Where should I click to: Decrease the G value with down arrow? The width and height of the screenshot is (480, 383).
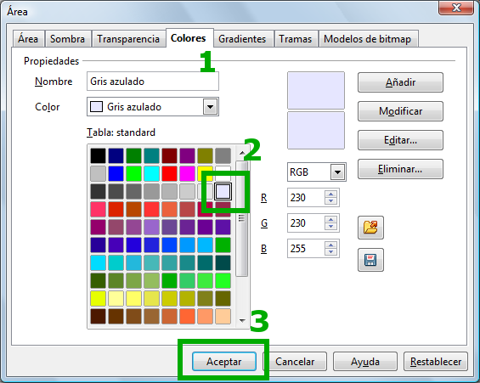(331, 227)
